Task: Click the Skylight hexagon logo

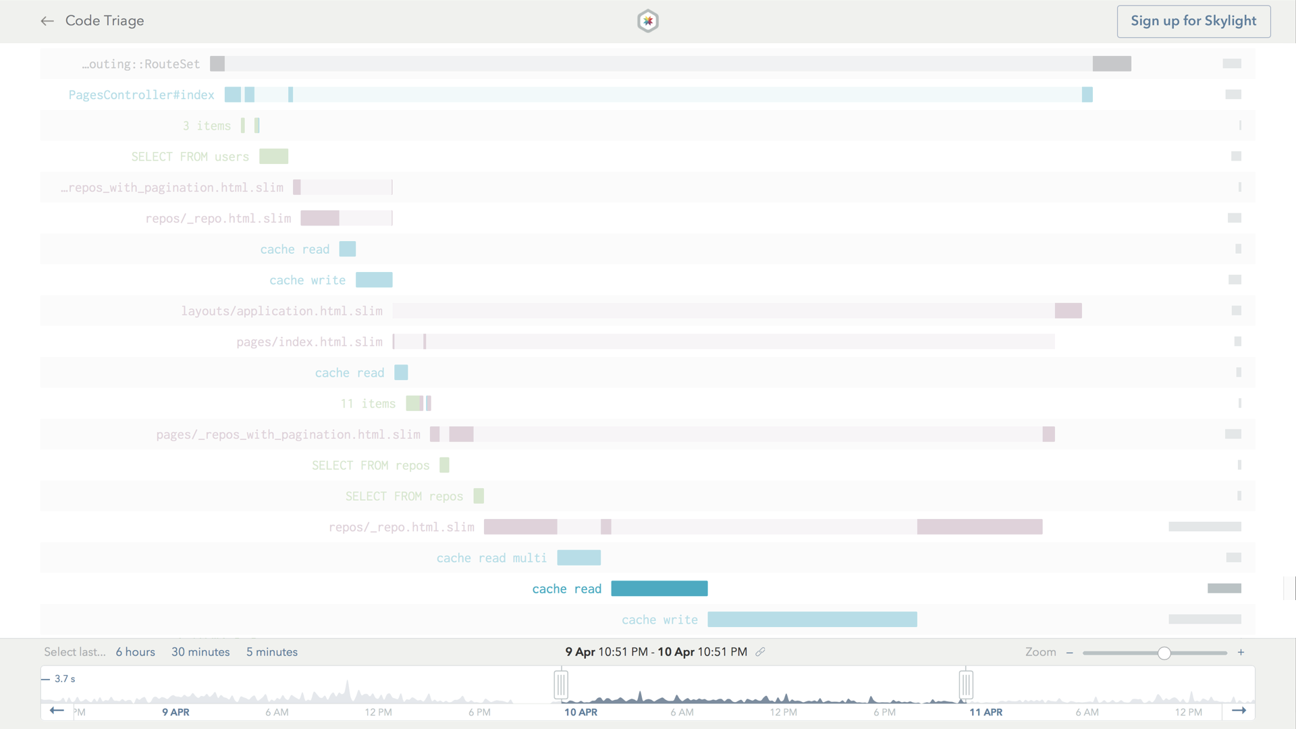Action: coord(647,21)
